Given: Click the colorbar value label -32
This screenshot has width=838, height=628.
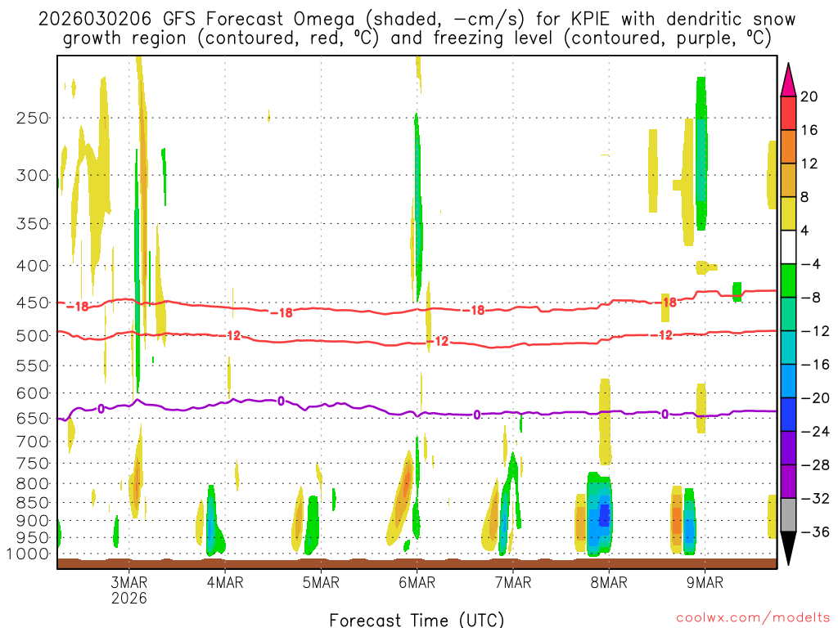Looking at the screenshot, I should 815,498.
